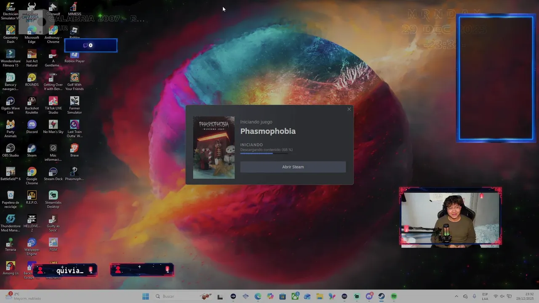Image resolution: width=539 pixels, height=303 pixels.
Task: Select the Wallpaper Engine icon
Action: coord(32,247)
